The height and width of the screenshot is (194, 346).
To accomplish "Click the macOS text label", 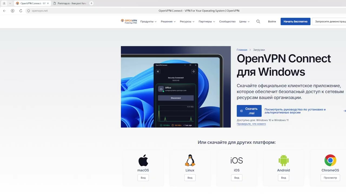I will pyautogui.click(x=143, y=170).
